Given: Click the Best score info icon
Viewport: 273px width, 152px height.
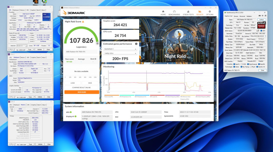Looking at the screenshot, I should tap(95, 59).
